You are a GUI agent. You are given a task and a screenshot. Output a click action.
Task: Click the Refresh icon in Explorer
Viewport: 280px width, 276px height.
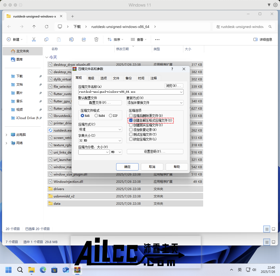pyautogui.click(x=47, y=27)
